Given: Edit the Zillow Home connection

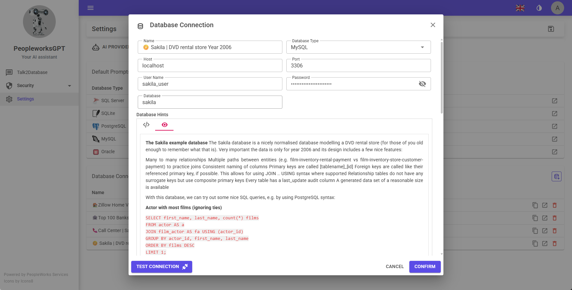Looking at the screenshot, I should coord(545,205).
